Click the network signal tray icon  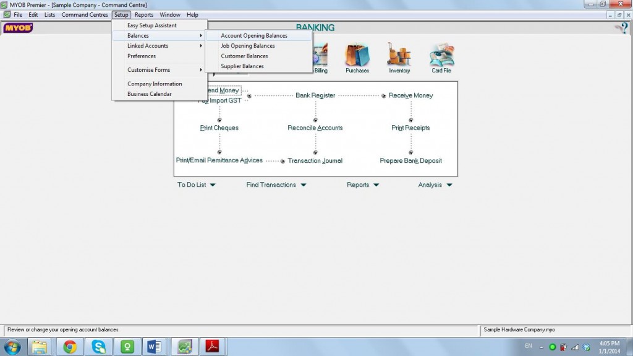point(575,347)
